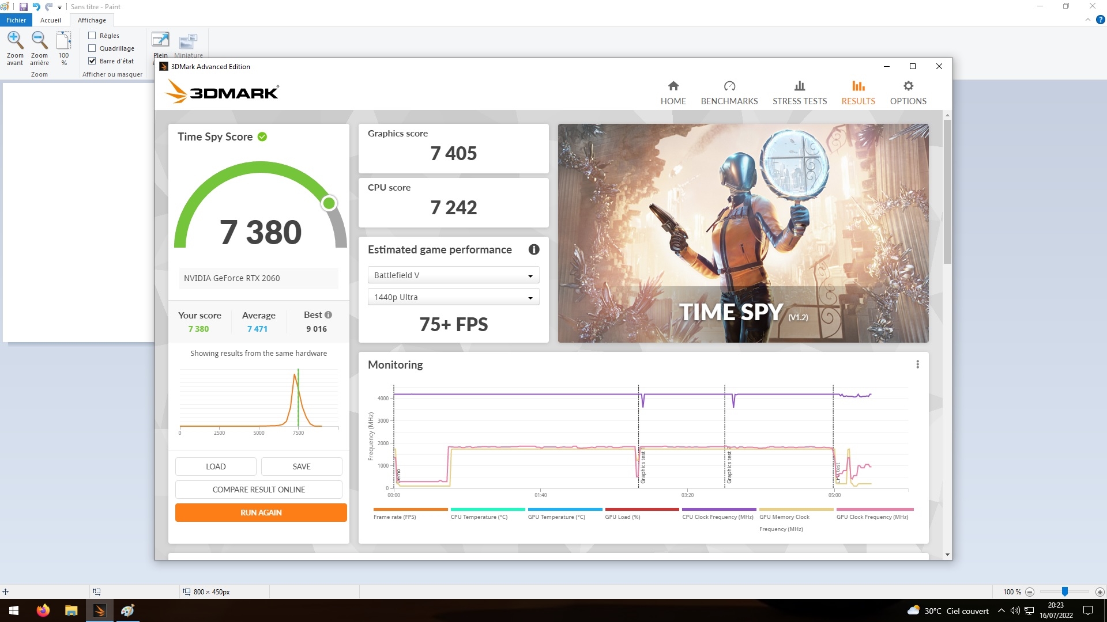This screenshot has width=1107, height=622.
Task: Click the info icon next to Best score
Action: coord(328,315)
